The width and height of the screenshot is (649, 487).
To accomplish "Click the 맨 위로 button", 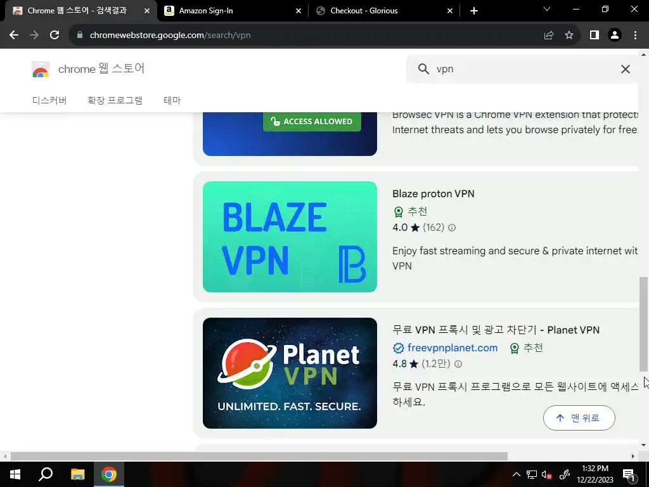I will pos(579,418).
